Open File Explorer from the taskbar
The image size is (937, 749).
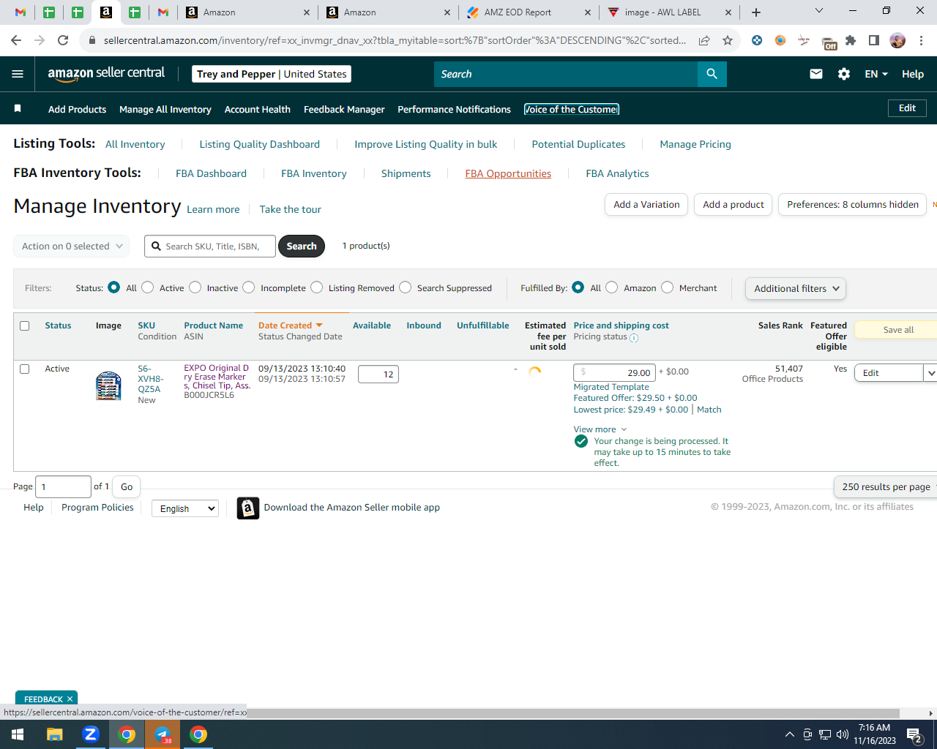click(x=55, y=734)
